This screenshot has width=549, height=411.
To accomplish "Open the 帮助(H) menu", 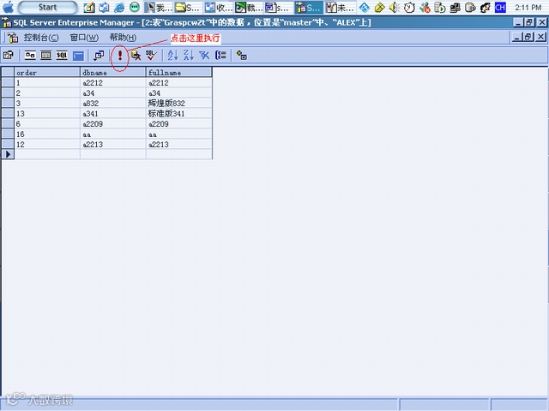I will point(123,38).
